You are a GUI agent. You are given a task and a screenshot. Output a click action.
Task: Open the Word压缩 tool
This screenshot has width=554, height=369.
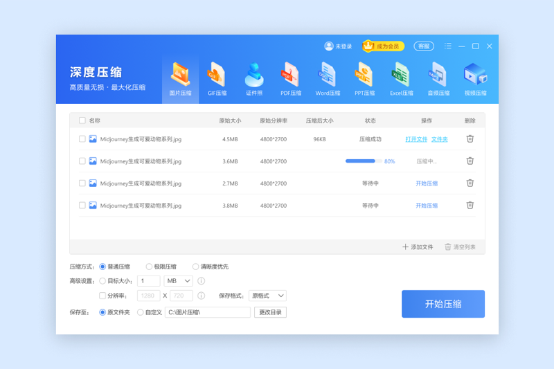[328, 78]
